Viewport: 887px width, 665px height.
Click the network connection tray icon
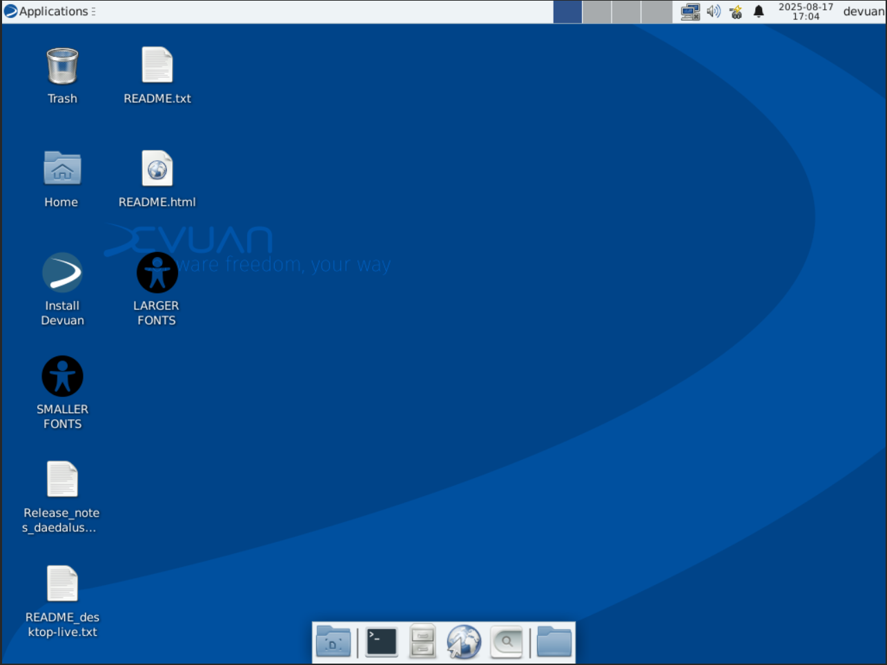pos(690,12)
